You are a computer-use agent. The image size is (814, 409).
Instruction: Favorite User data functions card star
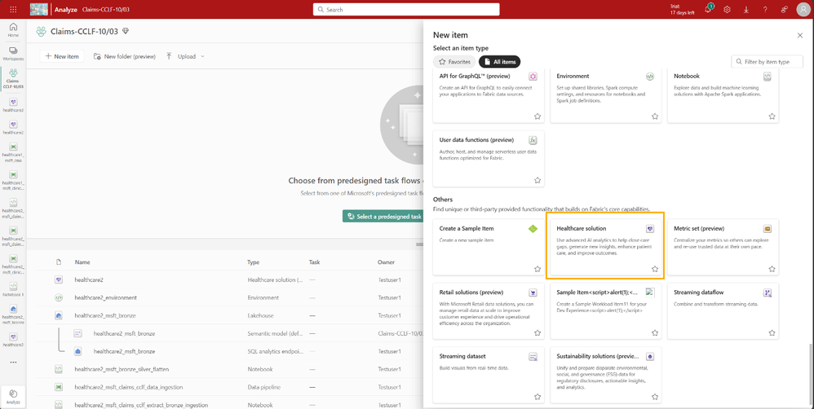(538, 180)
